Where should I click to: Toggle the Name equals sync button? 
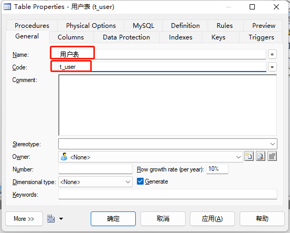click(x=272, y=54)
